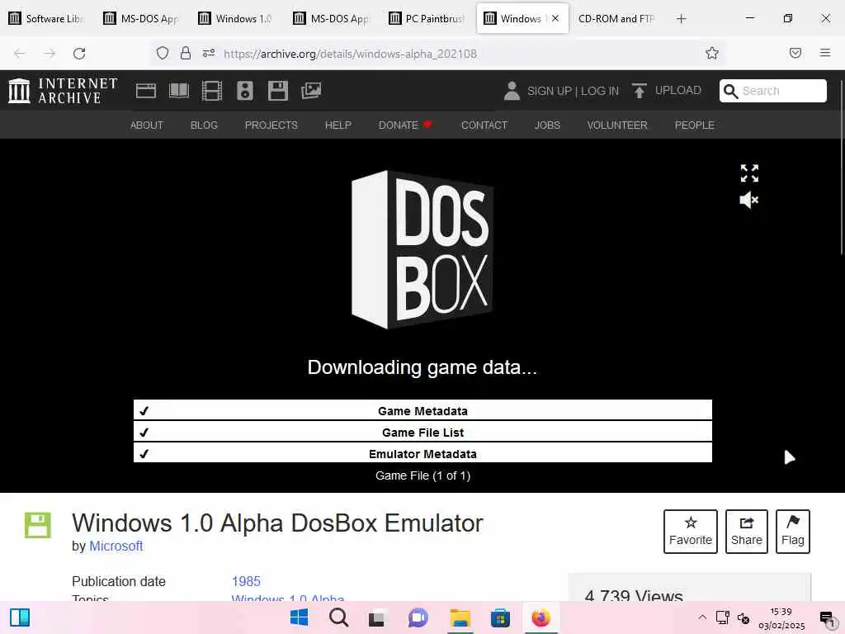View site security padlock info
The image size is (845, 634).
coord(186,53)
